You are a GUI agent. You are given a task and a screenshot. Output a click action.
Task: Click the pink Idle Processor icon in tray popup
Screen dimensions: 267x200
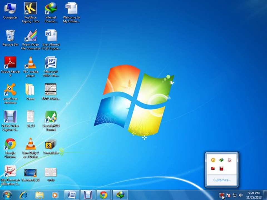[230, 160]
